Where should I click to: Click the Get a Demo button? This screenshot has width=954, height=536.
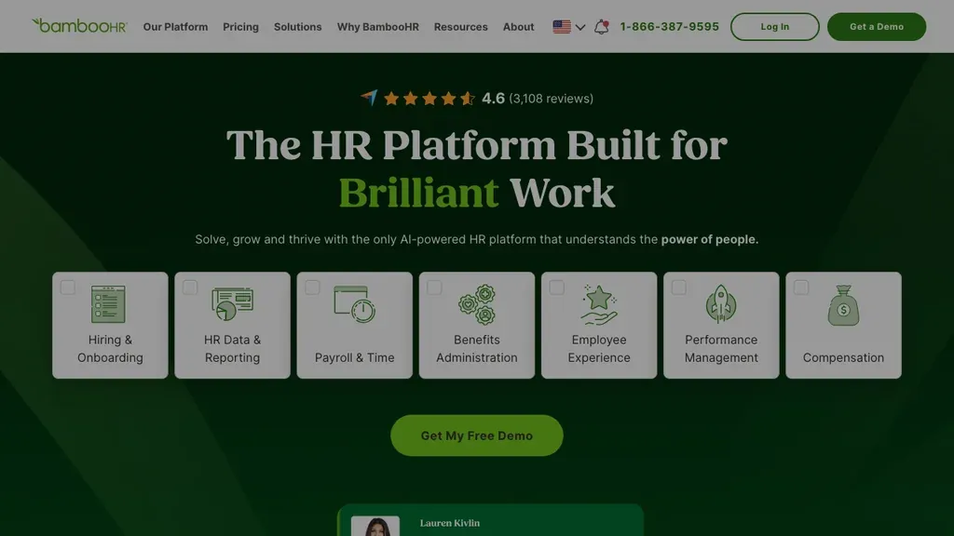coord(876,27)
